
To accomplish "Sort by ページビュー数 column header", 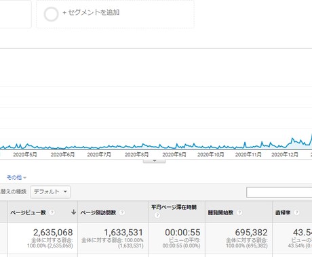I will 28,212.
